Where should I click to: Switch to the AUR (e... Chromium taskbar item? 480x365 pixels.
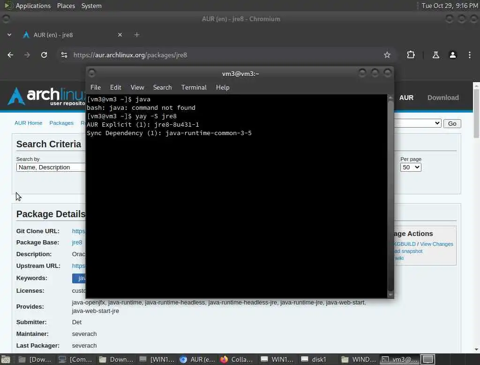click(x=197, y=359)
